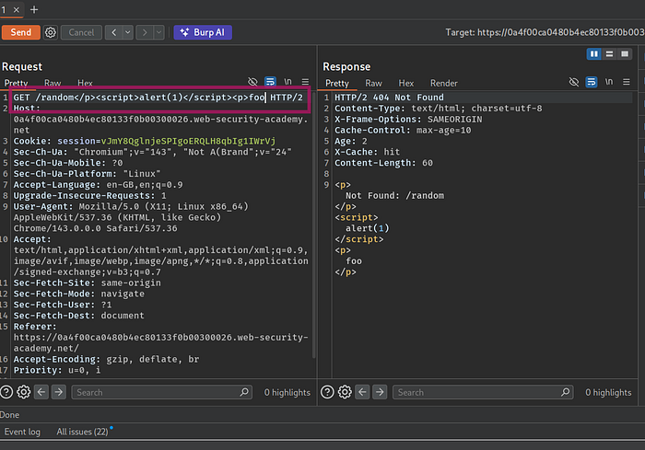The height and width of the screenshot is (450, 645).
Task: Send the request with the Send button
Action: click(x=20, y=32)
